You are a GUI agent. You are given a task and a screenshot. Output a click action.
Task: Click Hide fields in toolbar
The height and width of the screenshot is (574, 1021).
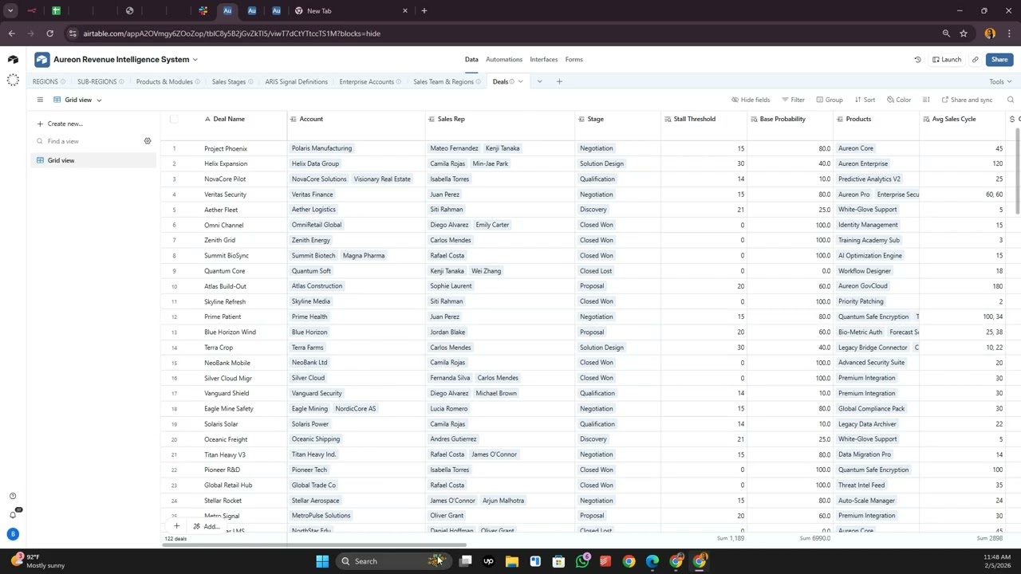pyautogui.click(x=751, y=100)
